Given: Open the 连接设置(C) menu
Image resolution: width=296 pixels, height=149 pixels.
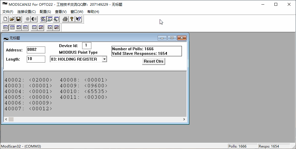Looking at the screenshot, I should click(27, 12).
